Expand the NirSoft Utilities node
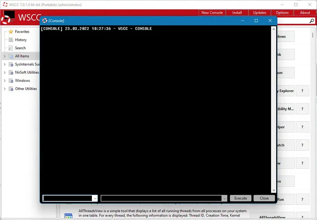317x220 pixels. 5,72
